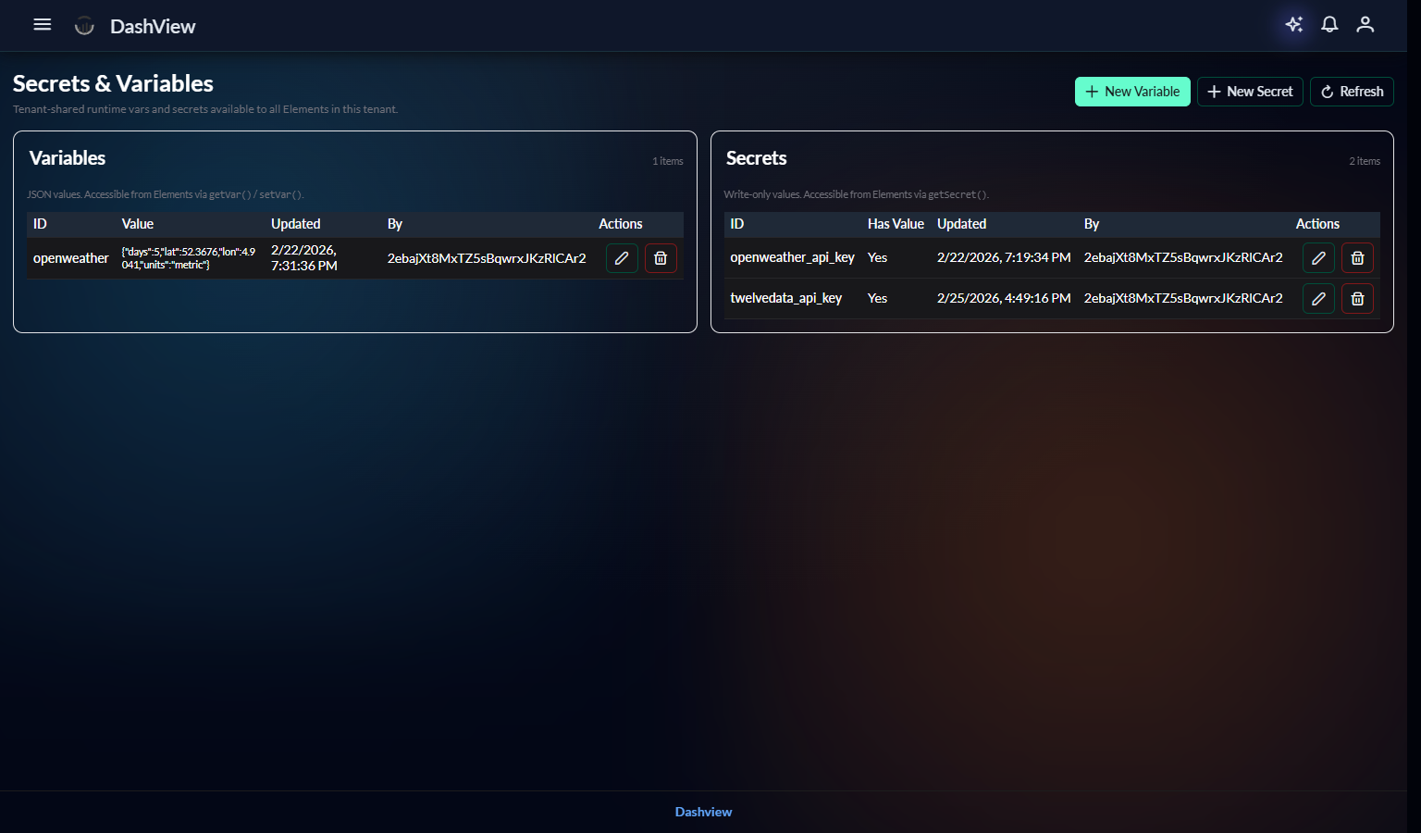Screen dimensions: 1421x833
Task: Click the New Secret button
Action: click(x=1250, y=92)
